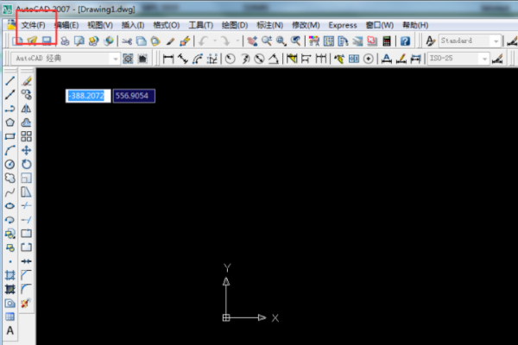Image resolution: width=518 pixels, height=345 pixels.
Task: Expand the Redo history dropdown arrow
Action: (237, 41)
